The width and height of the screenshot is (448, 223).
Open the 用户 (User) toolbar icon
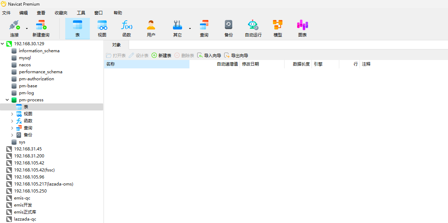point(151,28)
